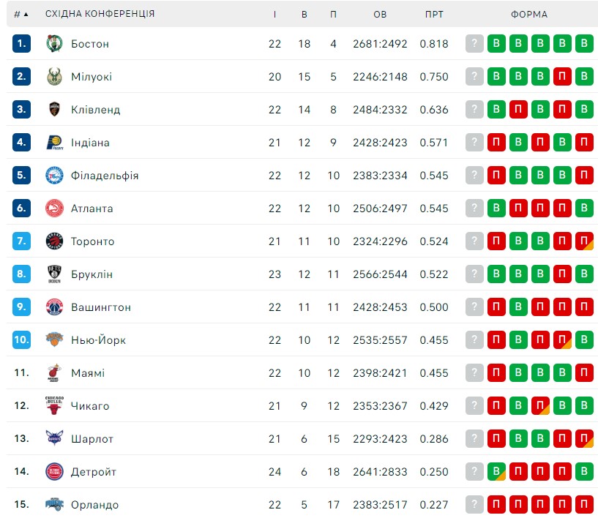This screenshot has width=598, height=518.
Task: Click Детройт's first green В form badge
Action: pos(496,471)
